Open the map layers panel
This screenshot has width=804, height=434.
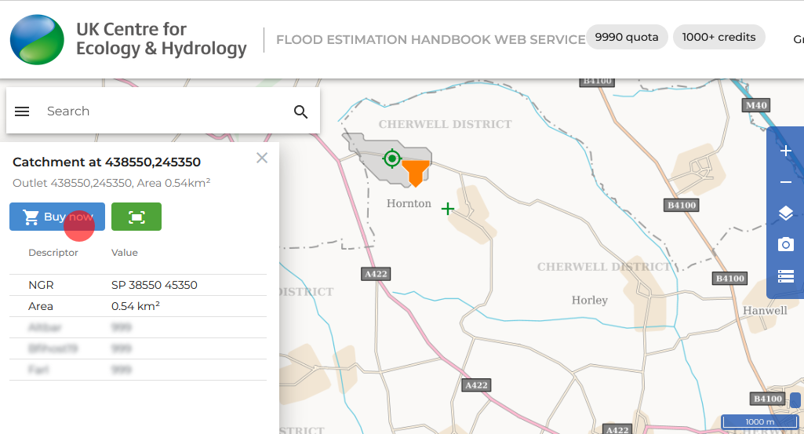click(x=786, y=213)
